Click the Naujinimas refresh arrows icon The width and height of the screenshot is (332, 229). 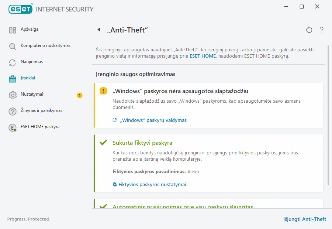pos(13,63)
